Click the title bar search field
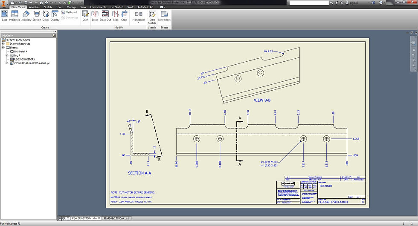Screen dimensions: 418x226 coord(309,3)
